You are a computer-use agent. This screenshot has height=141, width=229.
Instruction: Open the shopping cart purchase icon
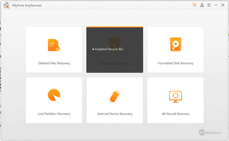(194, 5)
